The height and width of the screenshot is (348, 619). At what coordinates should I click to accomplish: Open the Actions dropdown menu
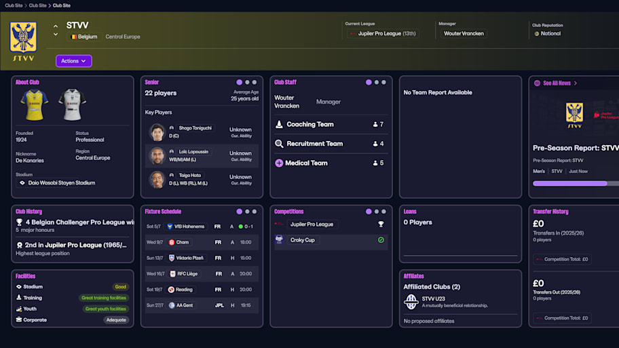tap(74, 61)
